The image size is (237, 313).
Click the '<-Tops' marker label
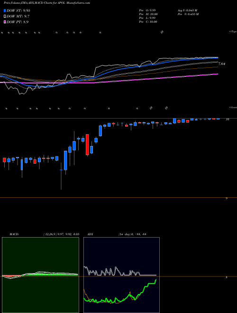click(233, 32)
